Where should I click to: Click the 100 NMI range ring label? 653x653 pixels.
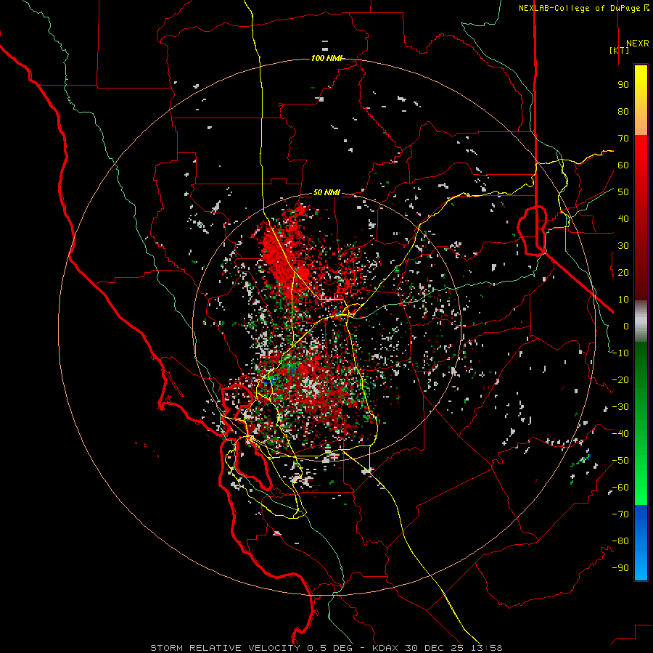pos(326,58)
